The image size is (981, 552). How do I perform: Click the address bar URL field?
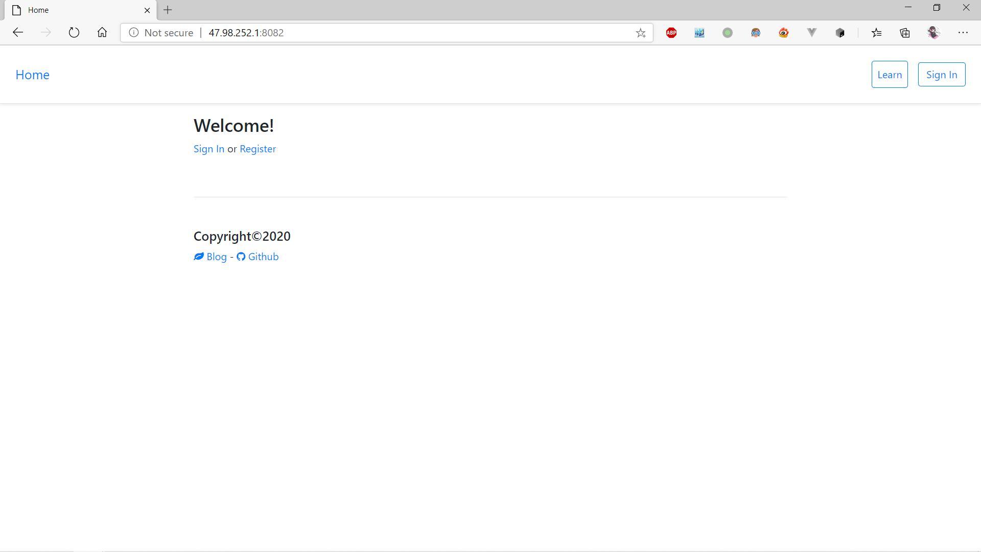(x=409, y=33)
